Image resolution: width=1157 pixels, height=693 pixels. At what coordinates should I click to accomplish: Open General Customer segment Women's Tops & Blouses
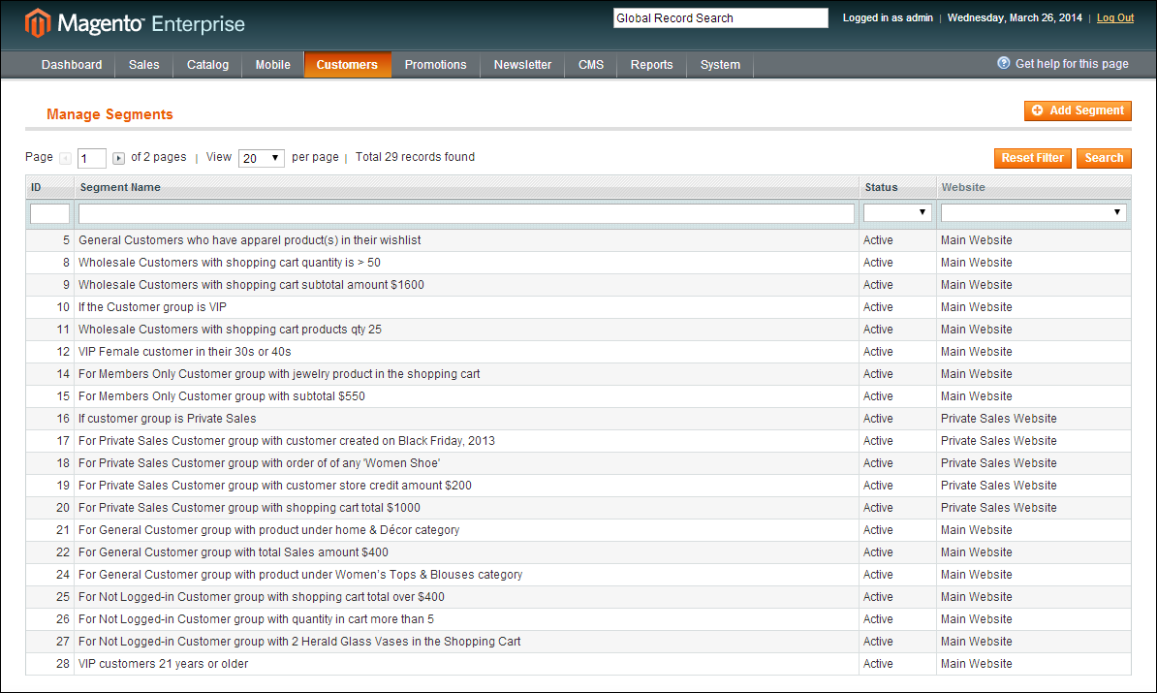578,574
